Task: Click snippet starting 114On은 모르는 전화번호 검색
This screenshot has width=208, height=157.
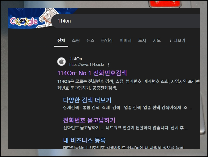Action: point(128,85)
